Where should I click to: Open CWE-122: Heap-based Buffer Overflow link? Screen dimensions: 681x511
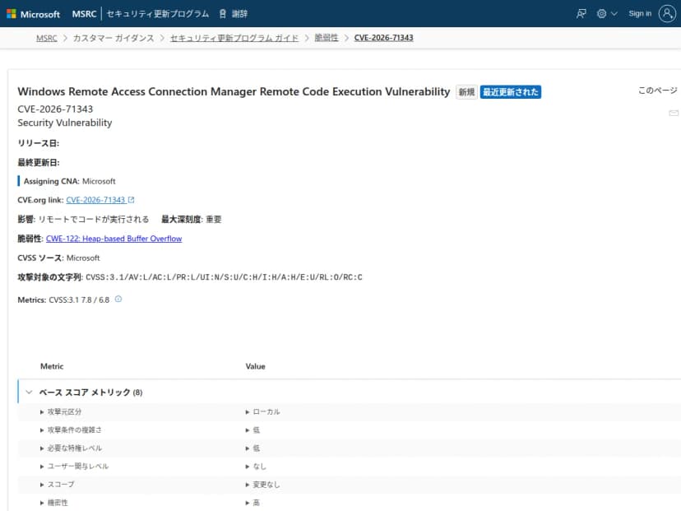click(113, 239)
